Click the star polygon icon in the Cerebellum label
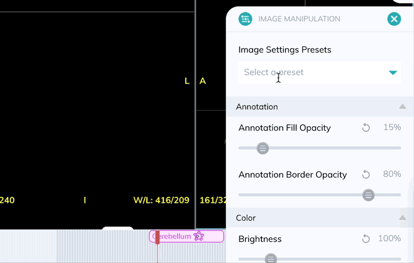 click(198, 236)
